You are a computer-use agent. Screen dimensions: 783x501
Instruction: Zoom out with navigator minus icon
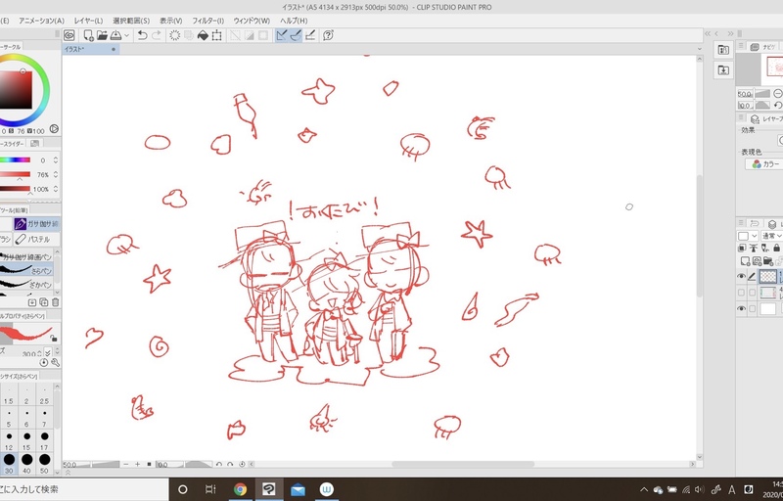(x=777, y=94)
